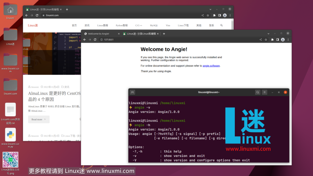
Task: Share the linuxmi.com page in rear browser
Action: click(203, 15)
